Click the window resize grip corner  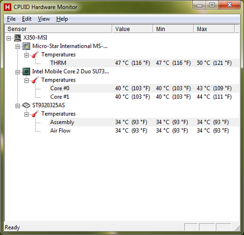coord(237,228)
